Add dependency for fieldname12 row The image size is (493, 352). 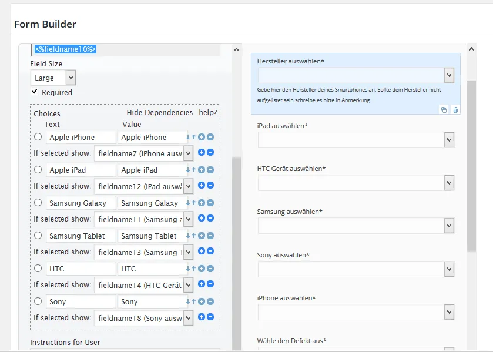[202, 185]
